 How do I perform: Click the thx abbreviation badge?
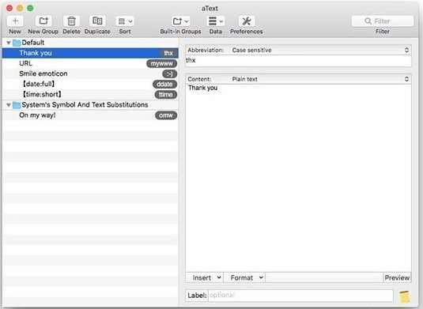pyautogui.click(x=168, y=53)
